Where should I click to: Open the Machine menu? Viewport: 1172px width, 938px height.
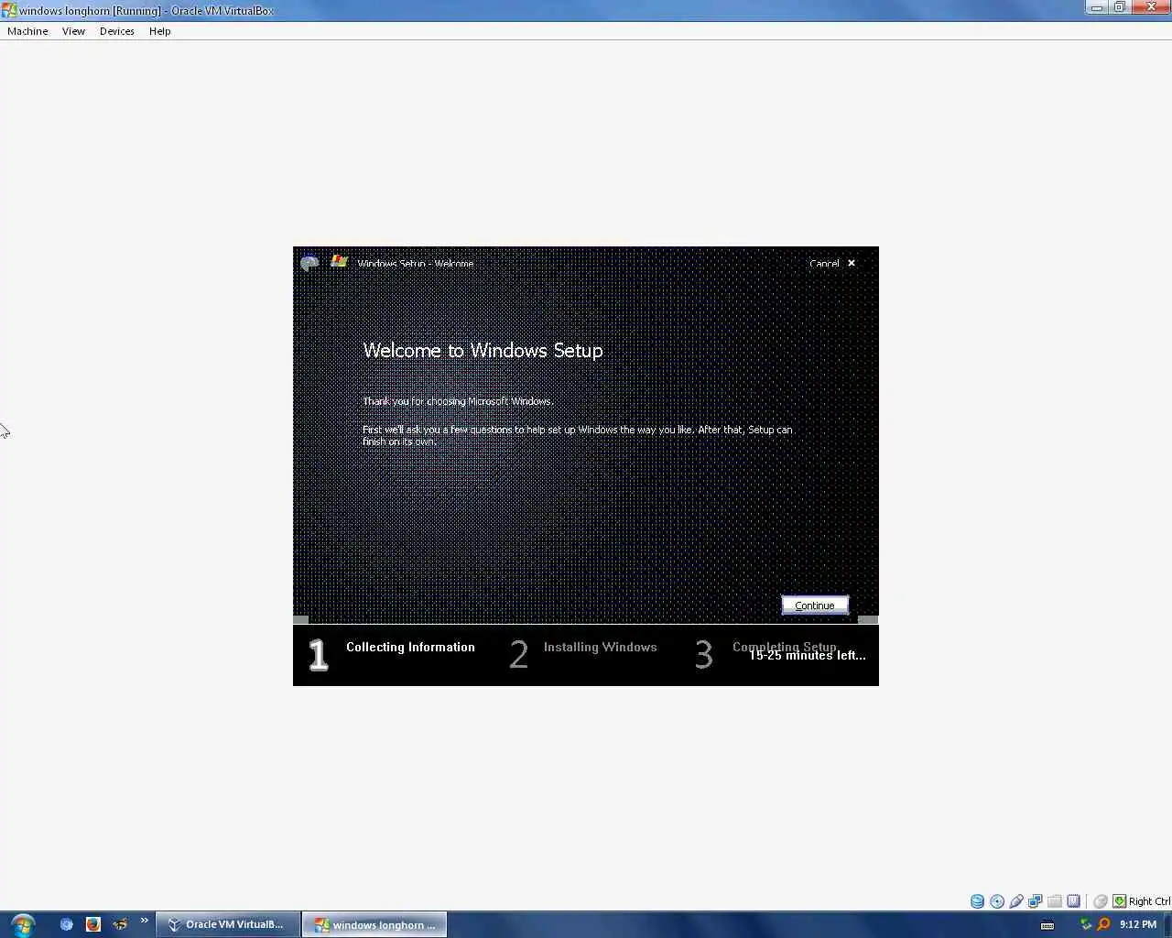coord(27,31)
